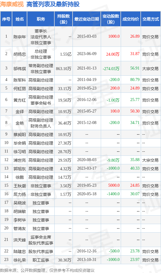Click the 监事会主席 position text
The height and width of the screenshot is (273, 161).
point(41,237)
